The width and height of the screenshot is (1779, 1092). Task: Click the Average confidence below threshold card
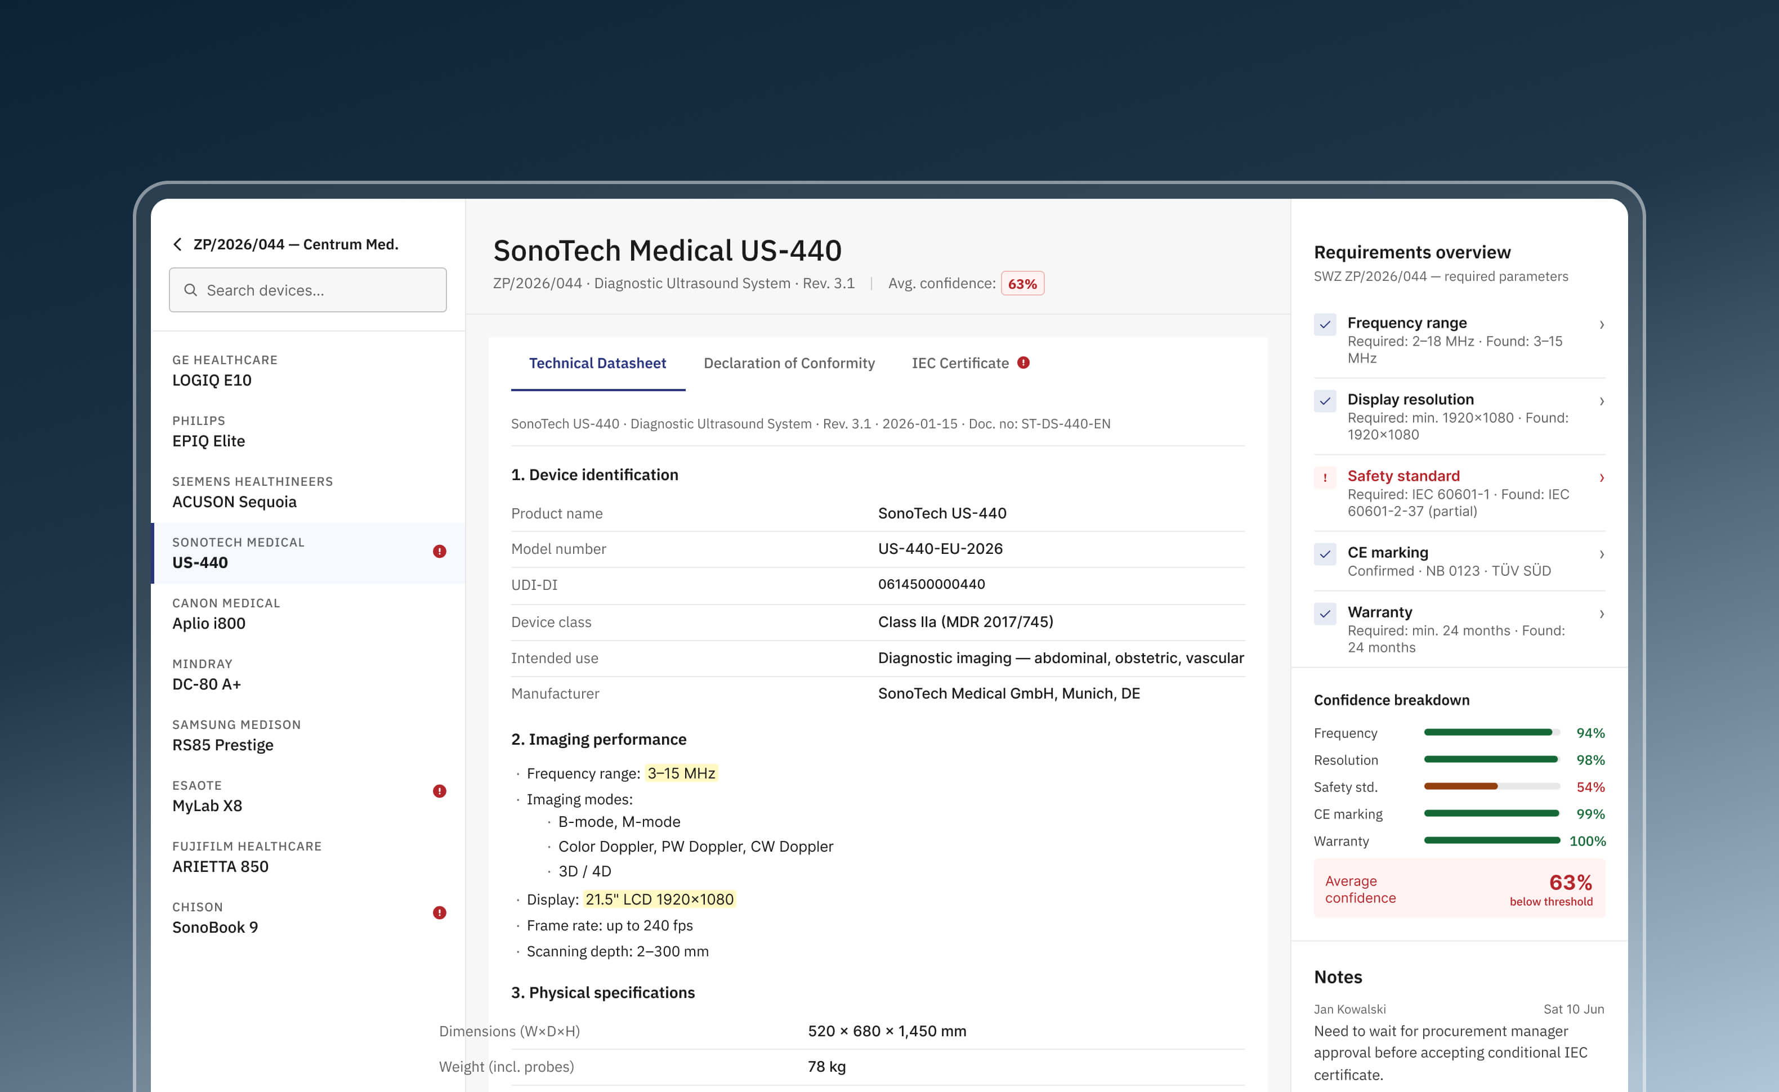pyautogui.click(x=1459, y=888)
